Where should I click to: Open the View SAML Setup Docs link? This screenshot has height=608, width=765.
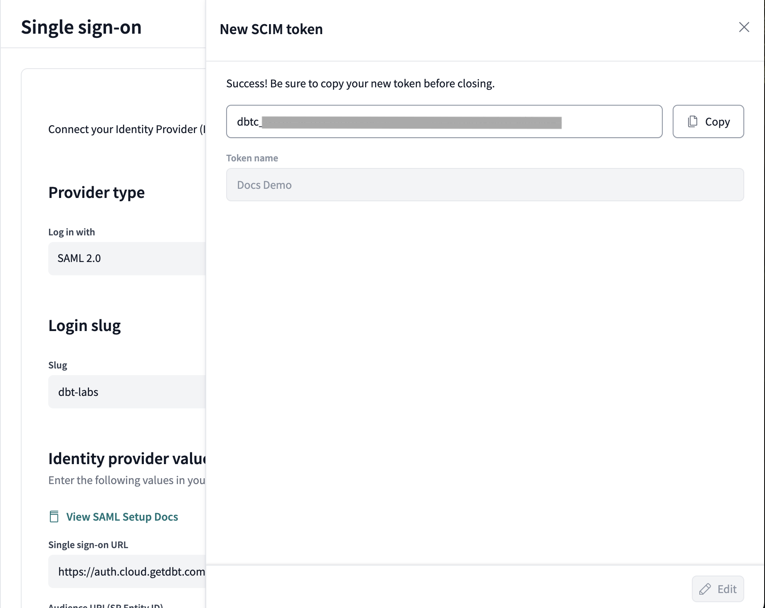point(122,517)
